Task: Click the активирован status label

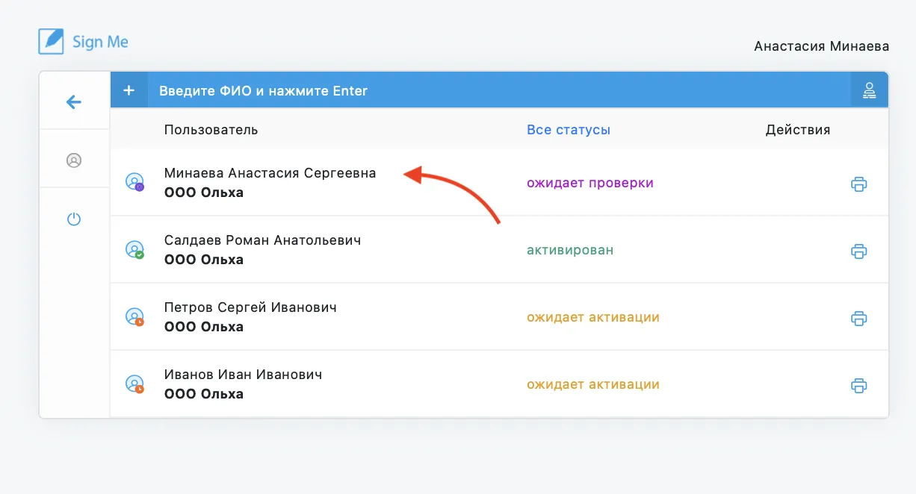Action: pyautogui.click(x=570, y=250)
